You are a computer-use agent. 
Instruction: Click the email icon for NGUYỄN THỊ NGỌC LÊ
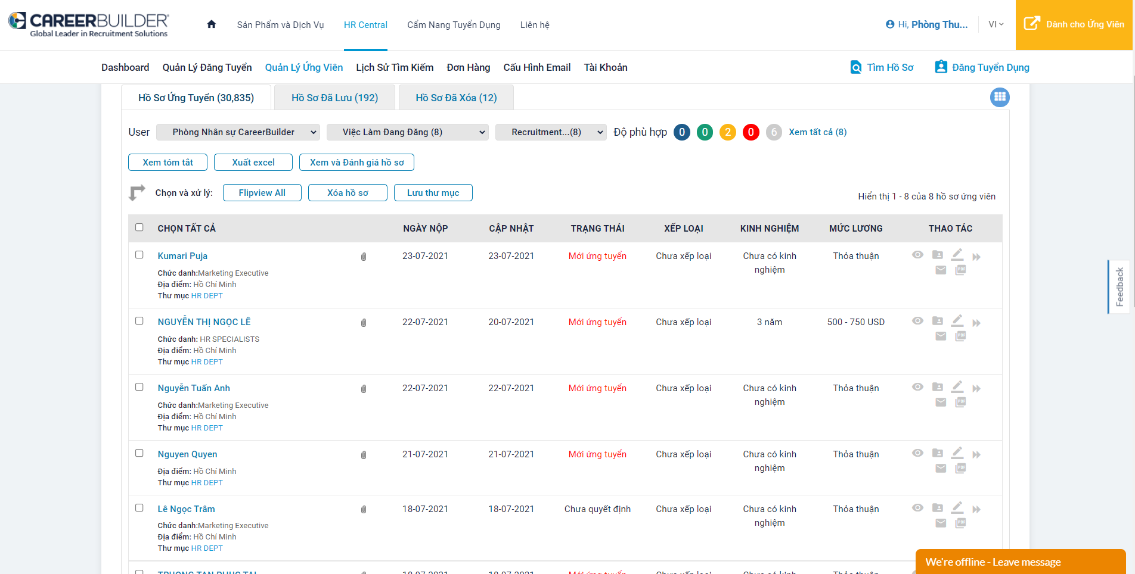pos(941,336)
